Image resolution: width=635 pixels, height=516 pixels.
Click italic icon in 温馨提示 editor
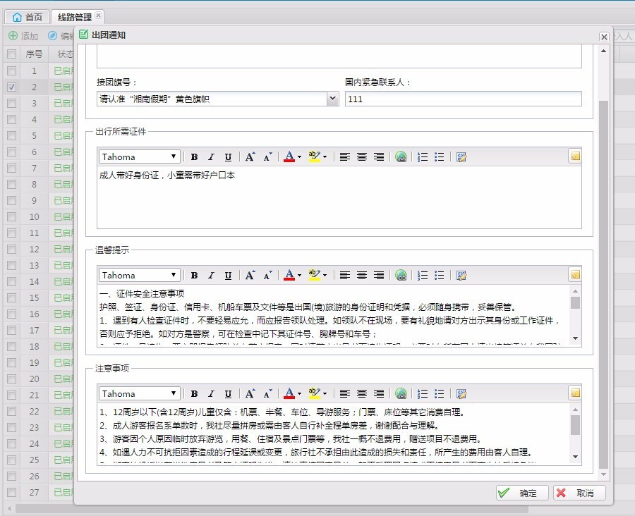point(211,276)
